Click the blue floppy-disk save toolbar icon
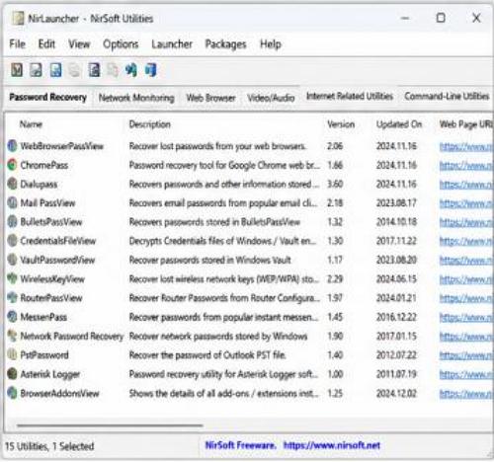 pyautogui.click(x=55, y=70)
